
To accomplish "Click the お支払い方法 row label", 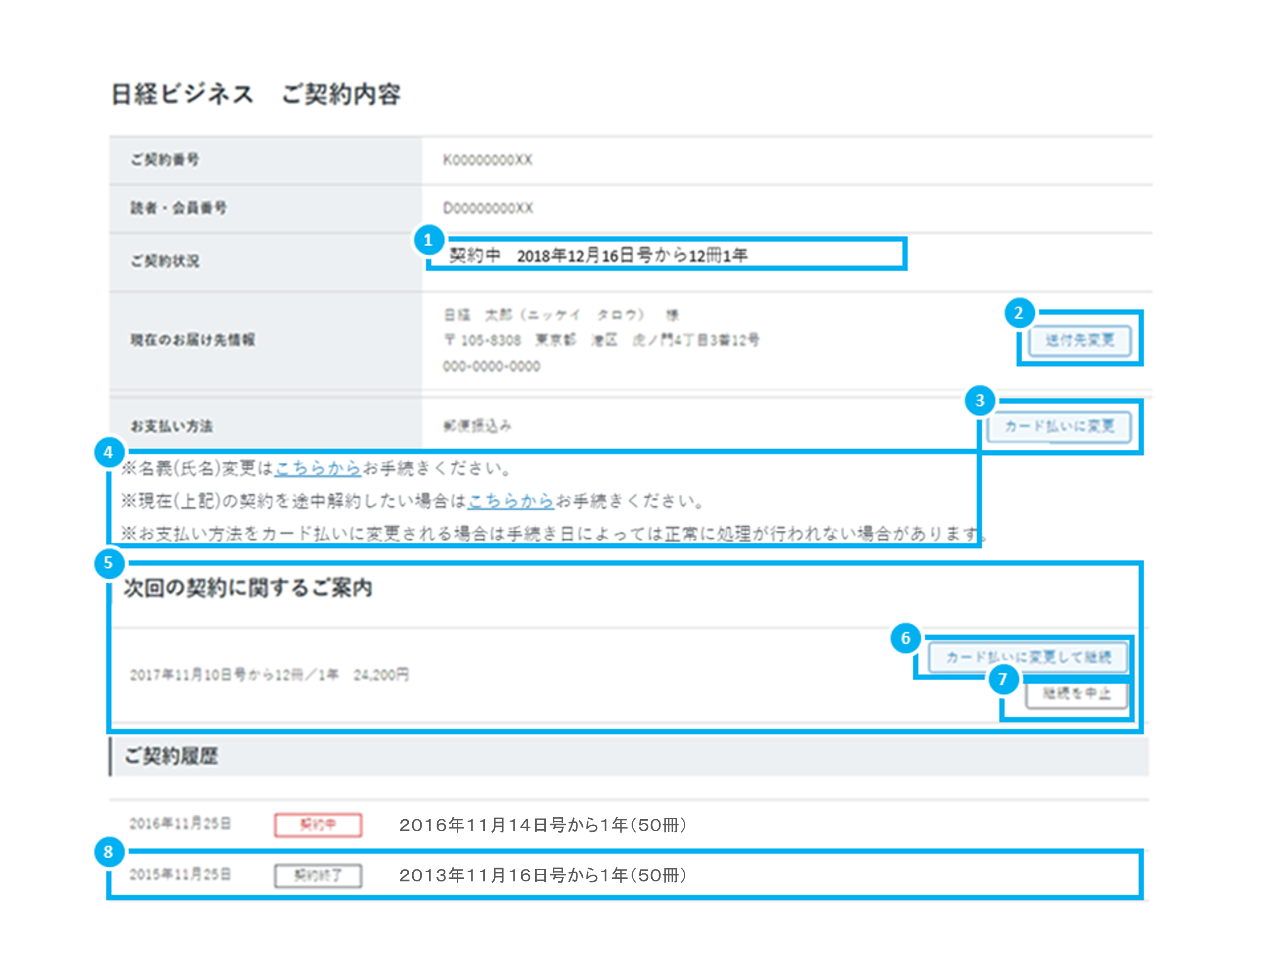I will click(172, 426).
